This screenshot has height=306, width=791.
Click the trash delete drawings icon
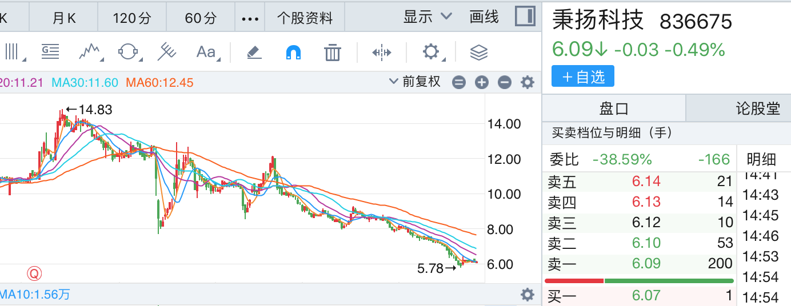332,53
